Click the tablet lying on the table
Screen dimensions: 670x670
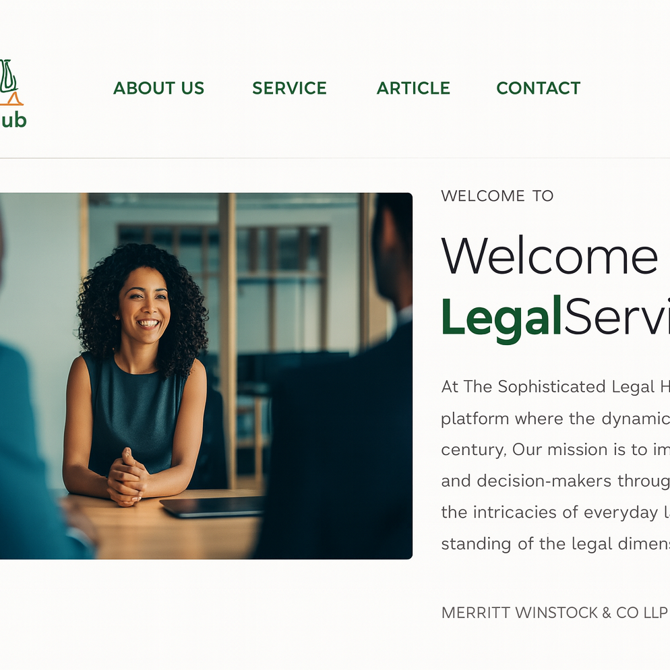tap(212, 507)
